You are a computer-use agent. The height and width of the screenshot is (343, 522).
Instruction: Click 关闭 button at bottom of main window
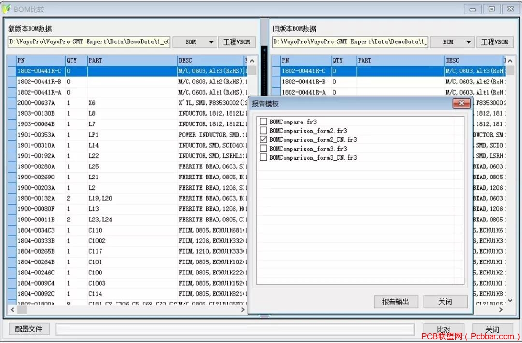click(493, 329)
